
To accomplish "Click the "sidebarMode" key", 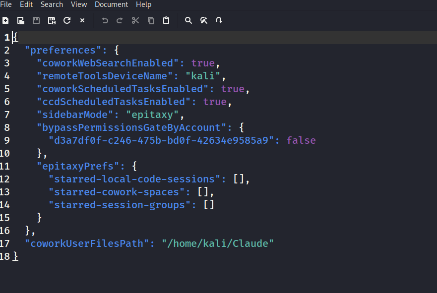I will (x=75, y=115).
